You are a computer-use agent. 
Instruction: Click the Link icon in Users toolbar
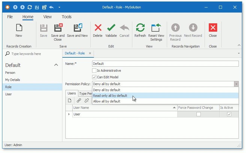click(79, 101)
